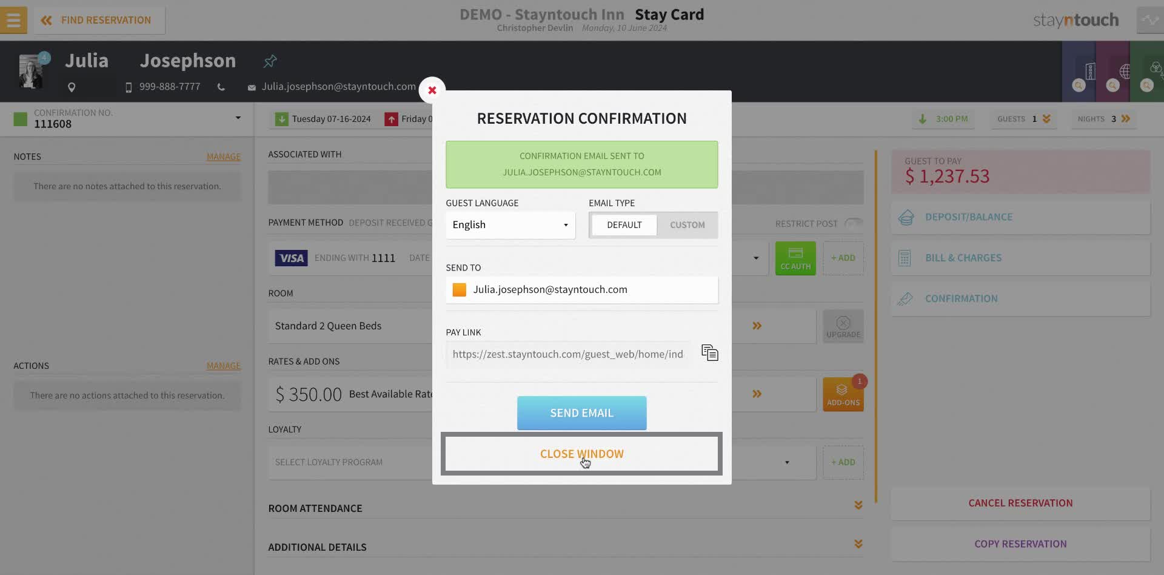This screenshot has width=1164, height=575.
Task: Click the 3:00 PM arrival time
Action: point(943,119)
